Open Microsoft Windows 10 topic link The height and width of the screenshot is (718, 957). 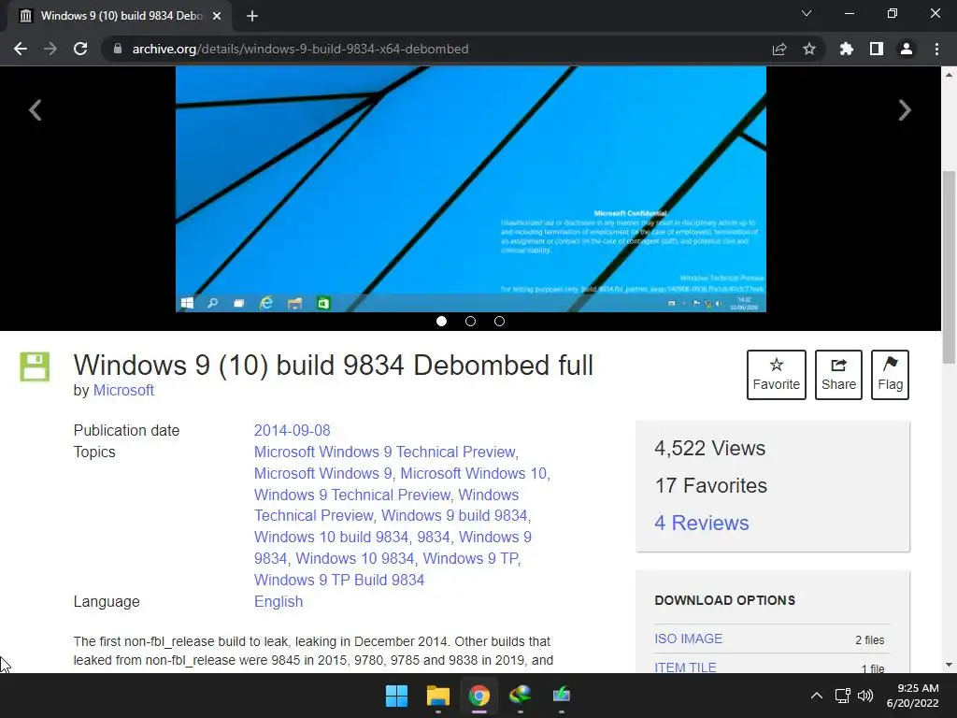point(474,473)
